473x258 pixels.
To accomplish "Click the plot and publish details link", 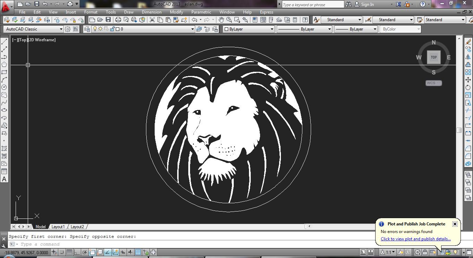I will (x=416, y=239).
